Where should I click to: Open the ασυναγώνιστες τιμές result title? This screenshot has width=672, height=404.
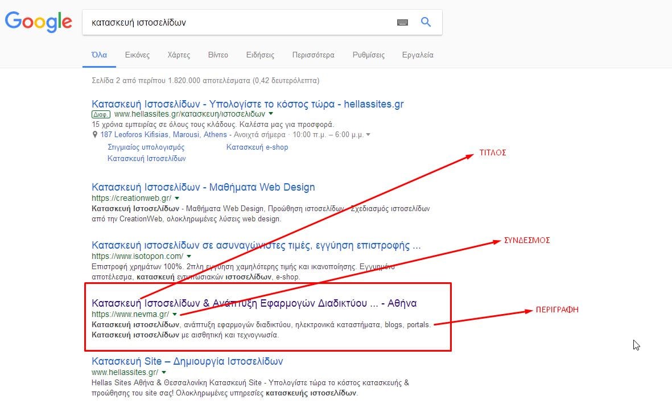point(256,245)
